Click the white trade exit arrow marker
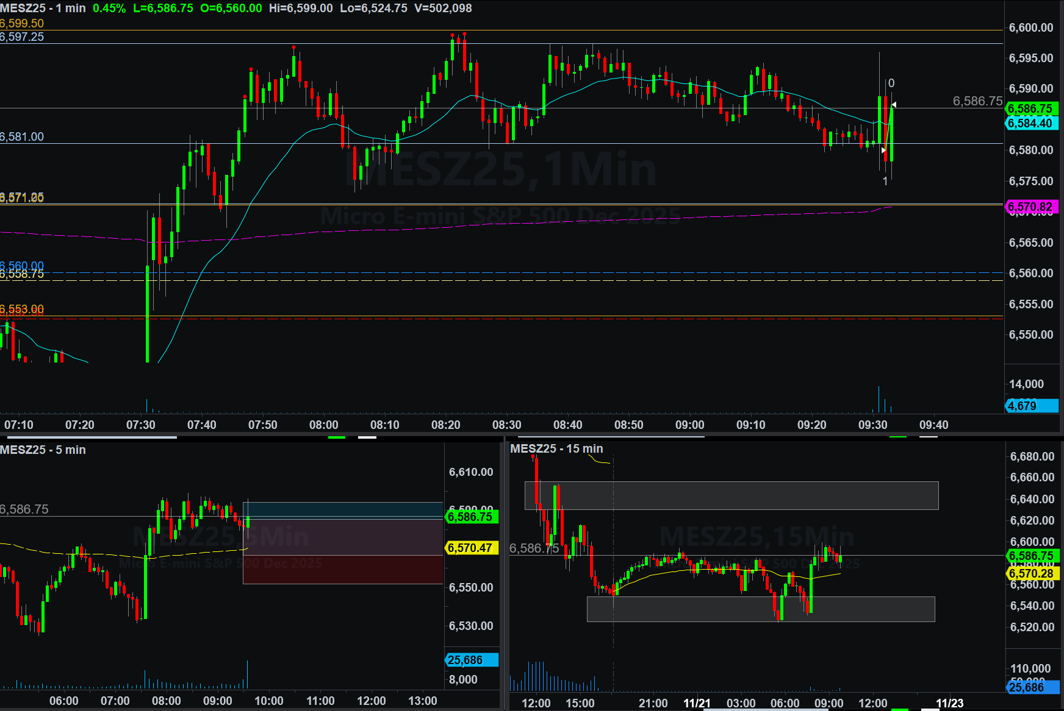 coord(894,105)
